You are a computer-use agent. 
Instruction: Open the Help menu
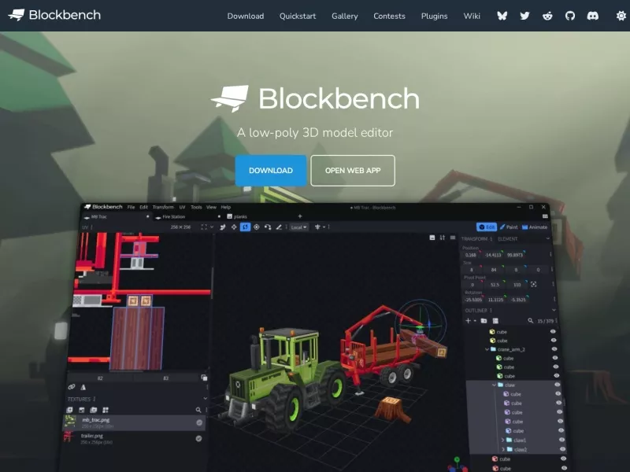(x=226, y=207)
